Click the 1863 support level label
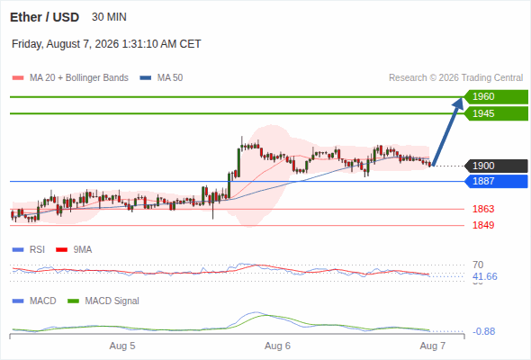Screen dimensions: 531x360 483,209
